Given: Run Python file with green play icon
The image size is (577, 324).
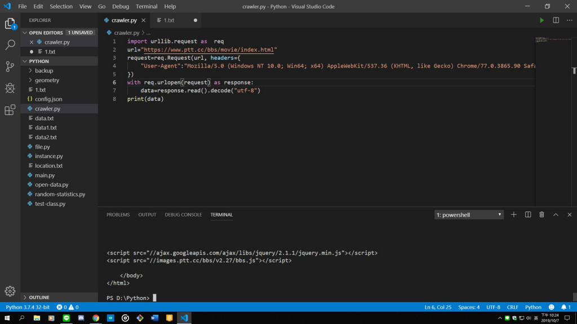Looking at the screenshot, I should point(542,20).
